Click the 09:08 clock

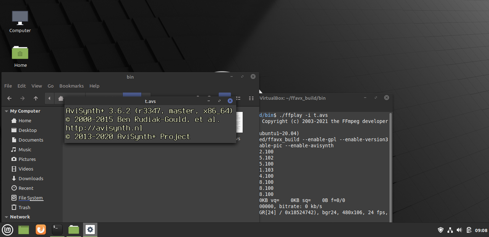481,230
